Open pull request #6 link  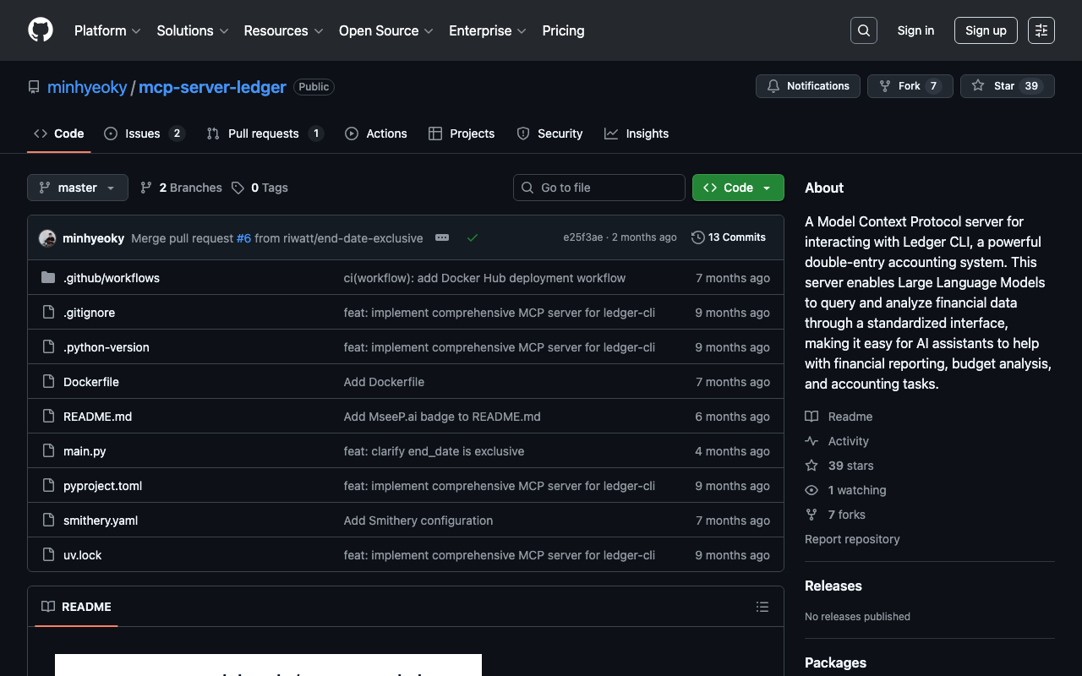[243, 238]
